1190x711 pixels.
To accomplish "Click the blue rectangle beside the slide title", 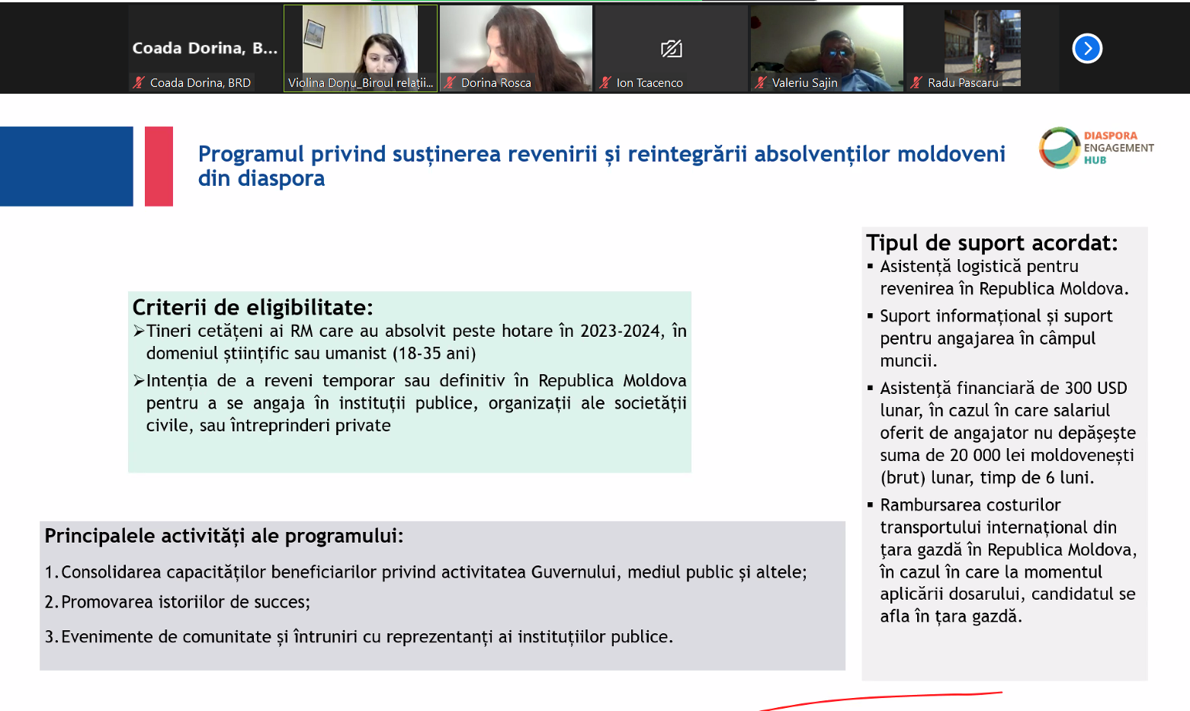I will pyautogui.click(x=66, y=166).
